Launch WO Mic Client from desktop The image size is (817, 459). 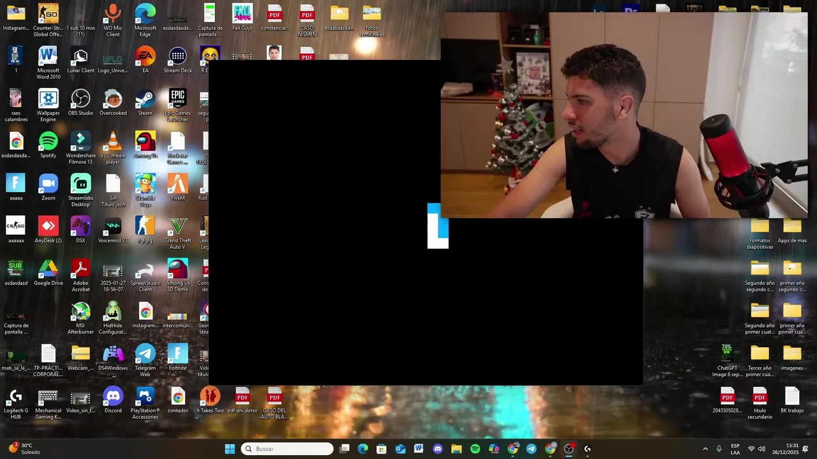pos(113,20)
